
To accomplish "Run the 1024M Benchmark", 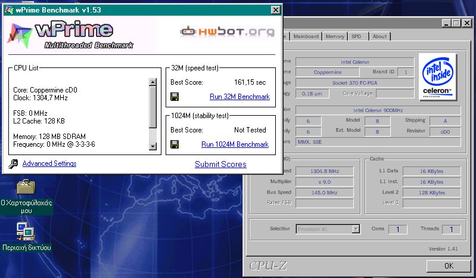I will coord(235,144).
